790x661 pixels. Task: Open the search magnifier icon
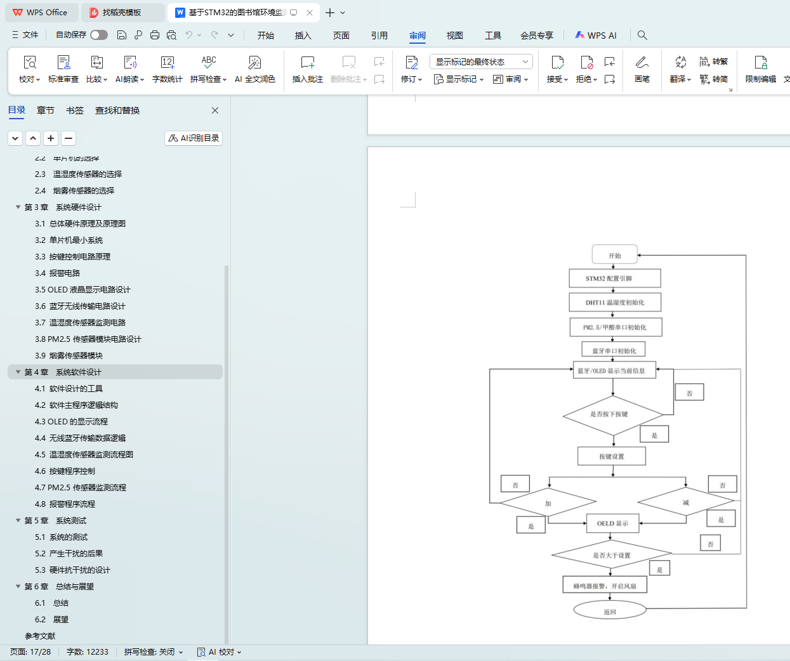(x=642, y=35)
